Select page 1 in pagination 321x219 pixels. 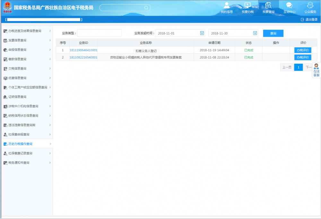(298, 67)
